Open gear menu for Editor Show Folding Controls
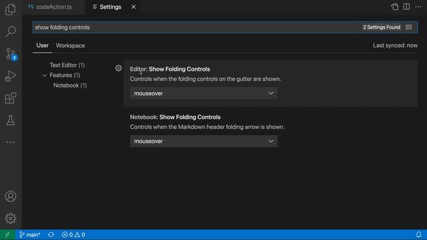This screenshot has height=240, width=427. [118, 68]
